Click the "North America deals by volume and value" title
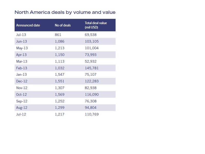The image size is (205, 154). [65, 12]
